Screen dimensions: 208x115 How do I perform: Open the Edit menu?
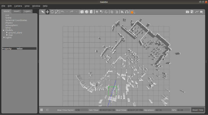pos(10,6)
